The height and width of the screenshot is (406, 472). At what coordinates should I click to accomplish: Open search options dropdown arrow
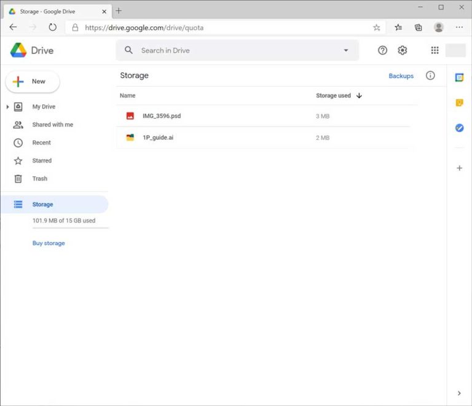click(x=346, y=50)
